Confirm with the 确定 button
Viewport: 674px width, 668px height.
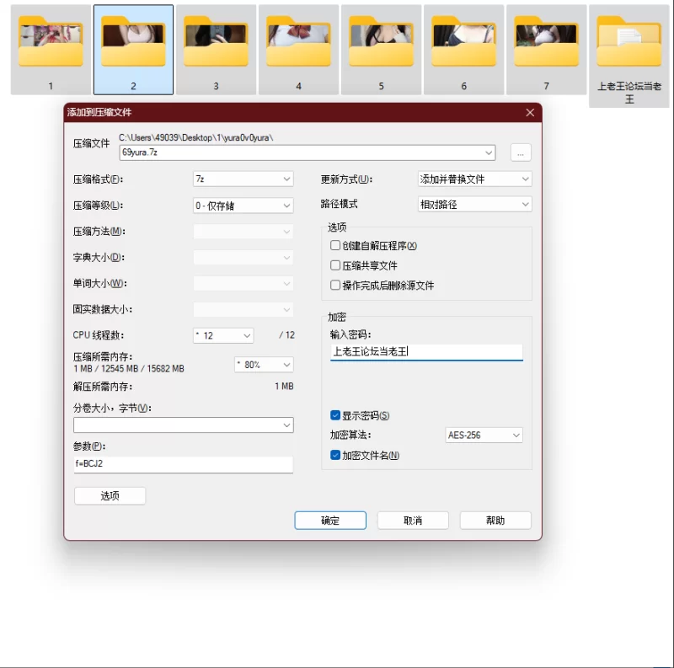click(330, 521)
